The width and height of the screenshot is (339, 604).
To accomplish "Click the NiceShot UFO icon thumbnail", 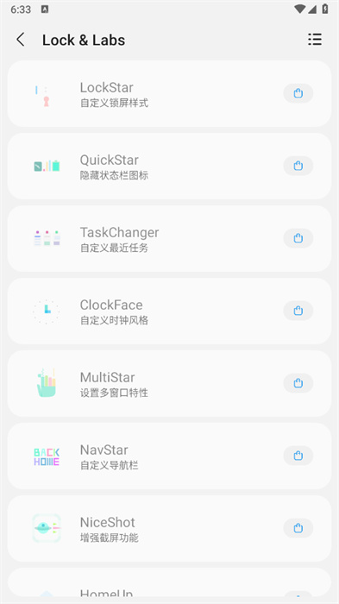I will pyautogui.click(x=47, y=528).
